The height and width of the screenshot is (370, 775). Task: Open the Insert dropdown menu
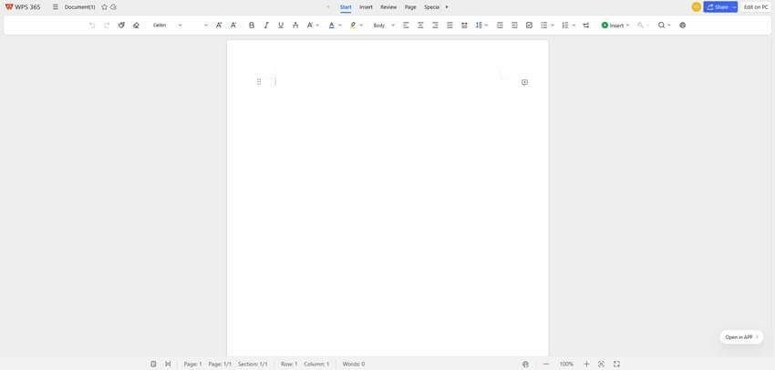[615, 26]
